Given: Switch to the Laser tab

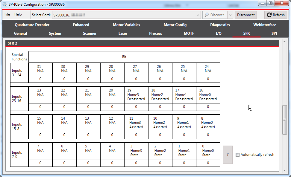Looking at the screenshot, I should (x=123, y=33).
